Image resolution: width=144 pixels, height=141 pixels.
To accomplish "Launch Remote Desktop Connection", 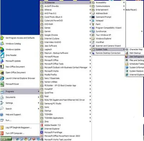I will (x=108, y=53).
